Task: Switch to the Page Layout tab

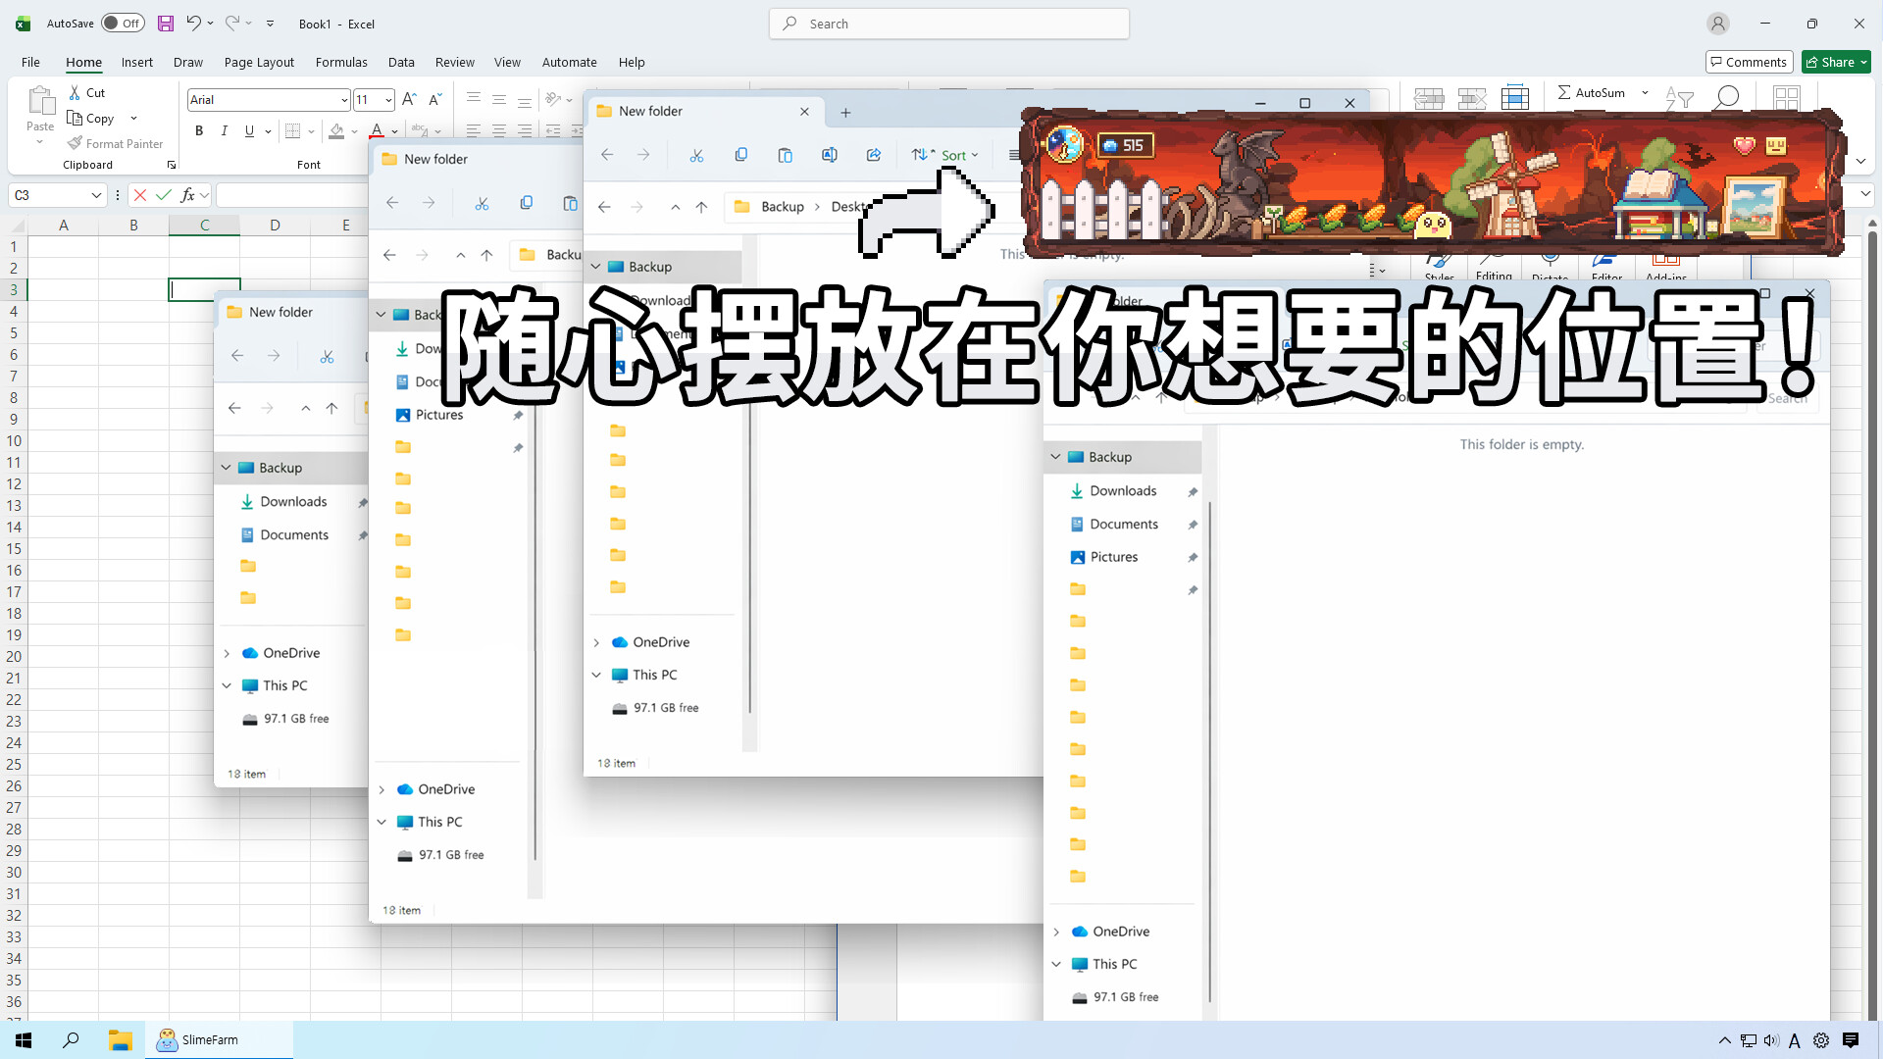Action: point(259,62)
